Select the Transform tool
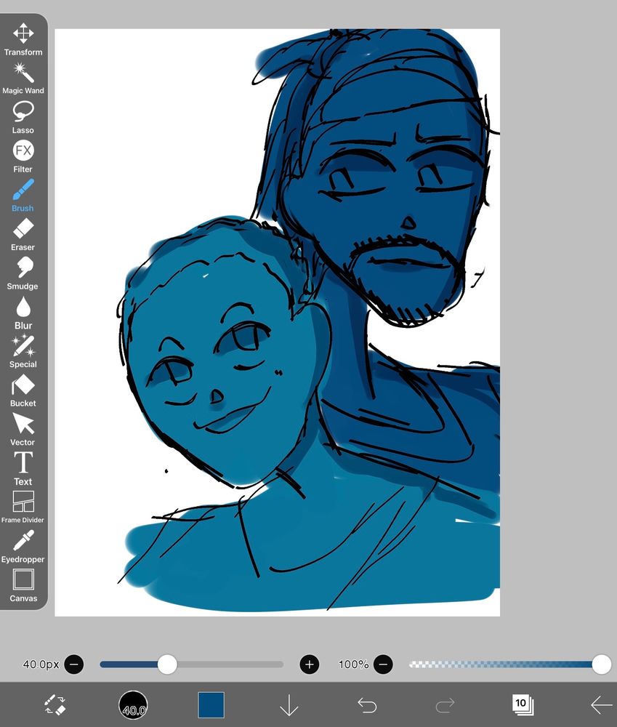The image size is (617, 727). click(x=23, y=39)
